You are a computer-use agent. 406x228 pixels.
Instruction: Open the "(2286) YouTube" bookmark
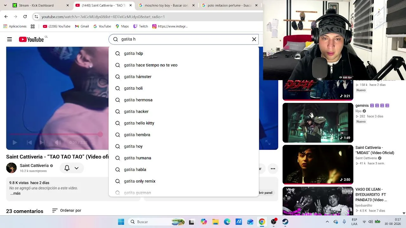tap(57, 26)
